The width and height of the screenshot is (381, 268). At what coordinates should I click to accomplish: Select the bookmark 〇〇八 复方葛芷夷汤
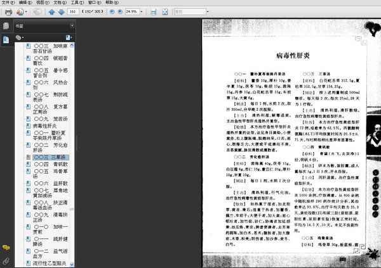click(x=50, y=109)
